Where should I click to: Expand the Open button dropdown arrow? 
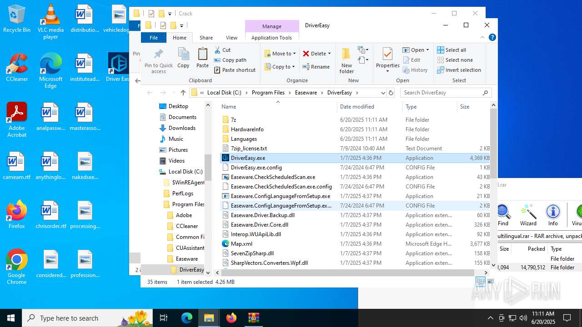pos(427,50)
